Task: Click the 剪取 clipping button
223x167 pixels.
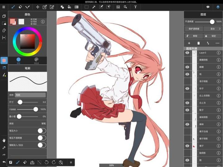Action: pyautogui.click(x=194, y=36)
